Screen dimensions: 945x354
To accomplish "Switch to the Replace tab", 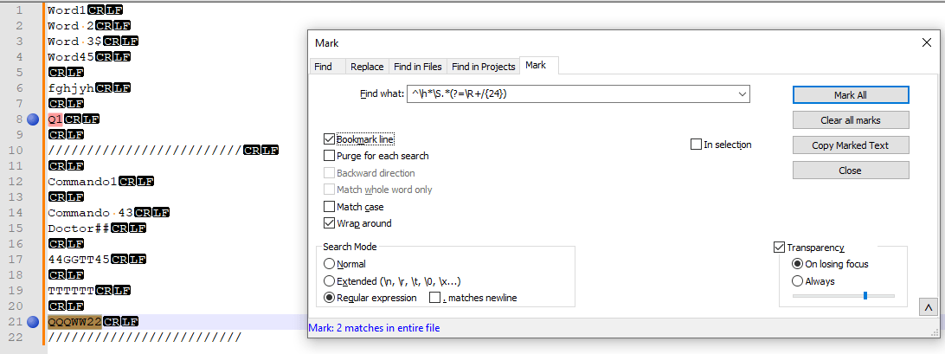I will 367,67.
